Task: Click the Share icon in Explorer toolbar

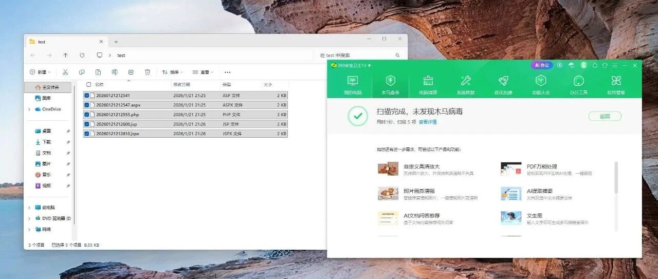Action: (131, 72)
